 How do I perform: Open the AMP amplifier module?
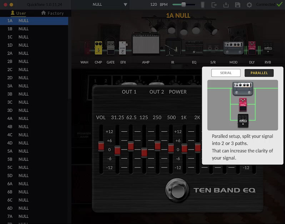click(146, 43)
